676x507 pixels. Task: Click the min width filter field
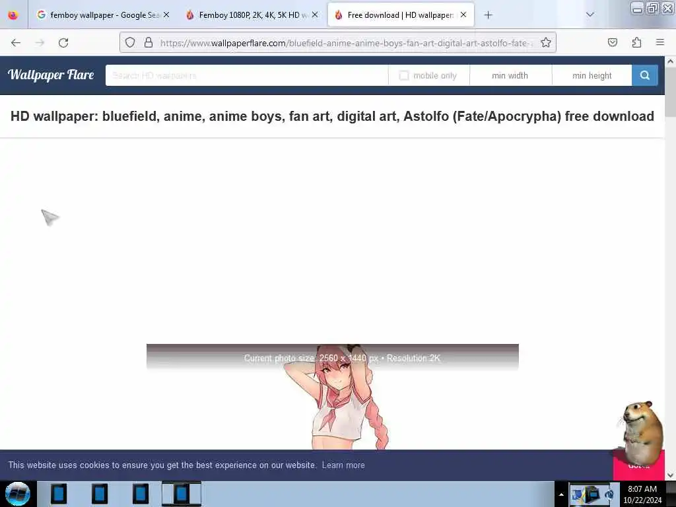pyautogui.click(x=510, y=75)
